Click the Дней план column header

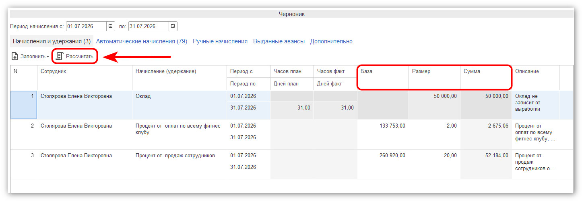[292, 84]
